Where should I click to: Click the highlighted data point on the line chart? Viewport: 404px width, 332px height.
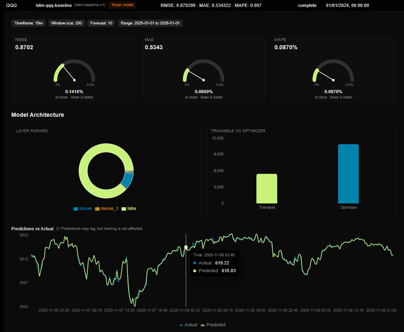pos(186,247)
